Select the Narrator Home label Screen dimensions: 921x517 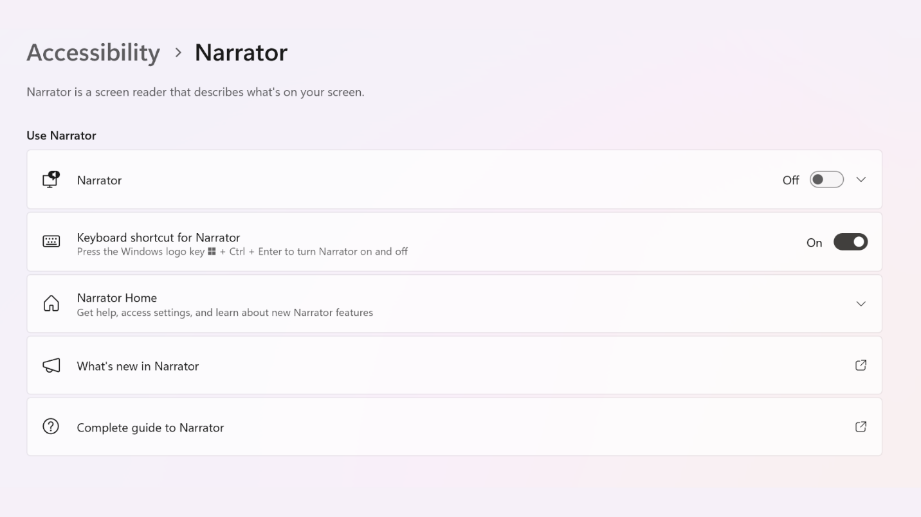(117, 298)
